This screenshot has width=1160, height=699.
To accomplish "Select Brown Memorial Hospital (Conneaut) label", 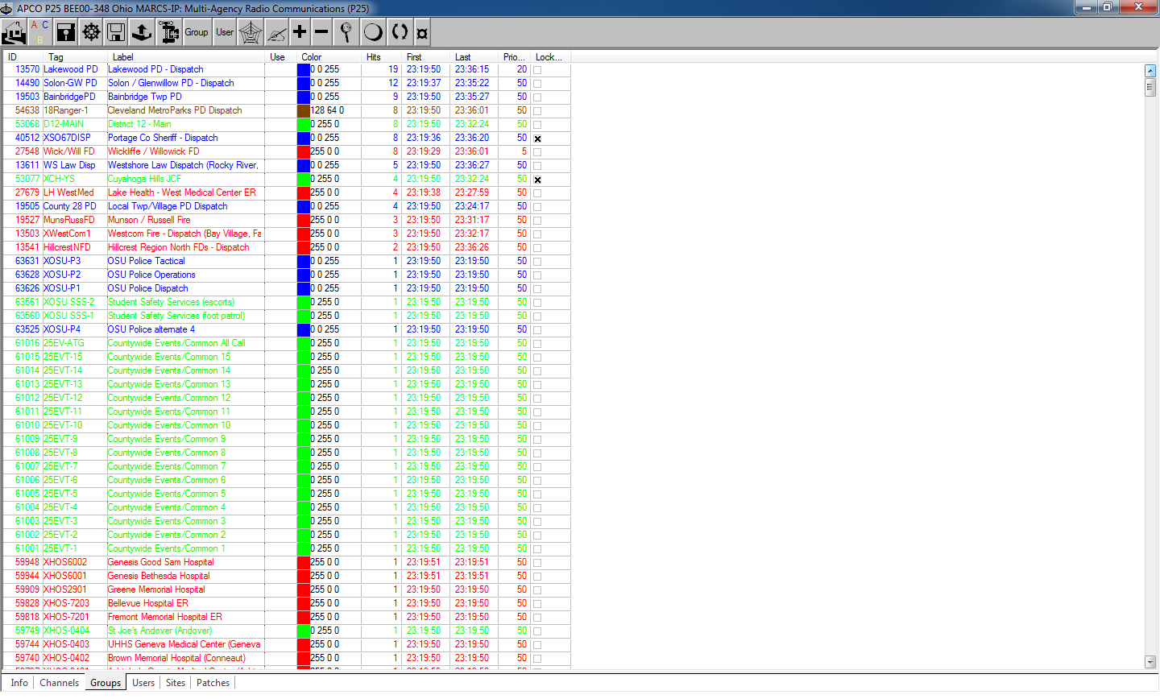I will click(177, 658).
